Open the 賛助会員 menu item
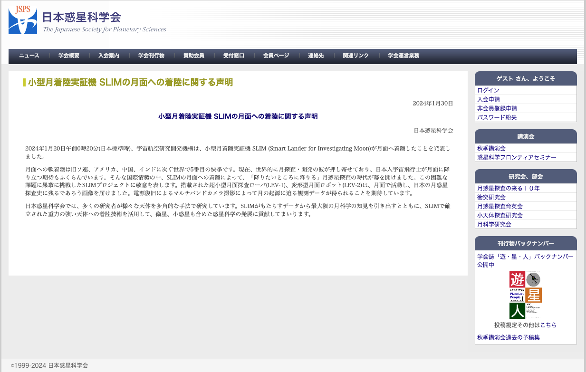Screen dimensions: 586x372 (194, 56)
